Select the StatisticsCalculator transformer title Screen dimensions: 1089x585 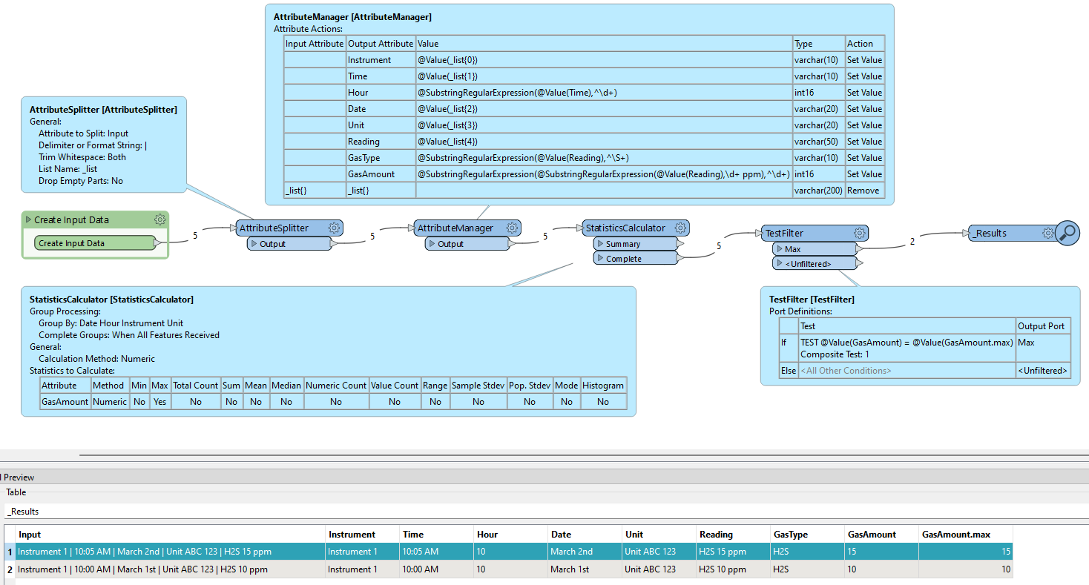click(625, 228)
